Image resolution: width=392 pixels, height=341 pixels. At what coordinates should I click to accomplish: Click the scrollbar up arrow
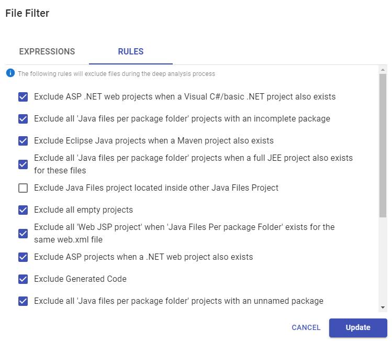383,70
